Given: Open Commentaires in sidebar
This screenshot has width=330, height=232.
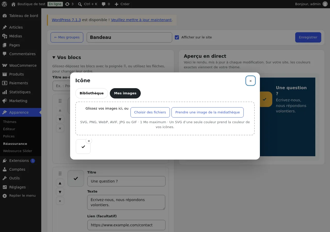Looking at the screenshot, I should [21, 54].
